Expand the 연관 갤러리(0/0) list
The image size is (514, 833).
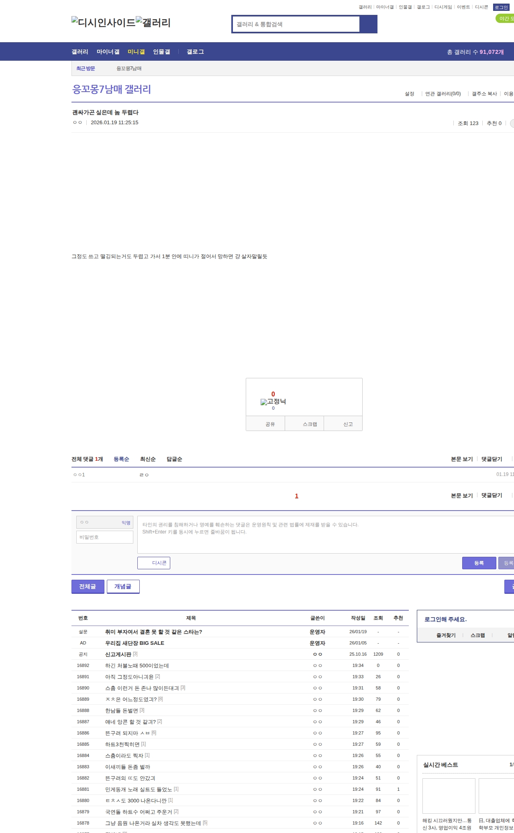click(443, 94)
